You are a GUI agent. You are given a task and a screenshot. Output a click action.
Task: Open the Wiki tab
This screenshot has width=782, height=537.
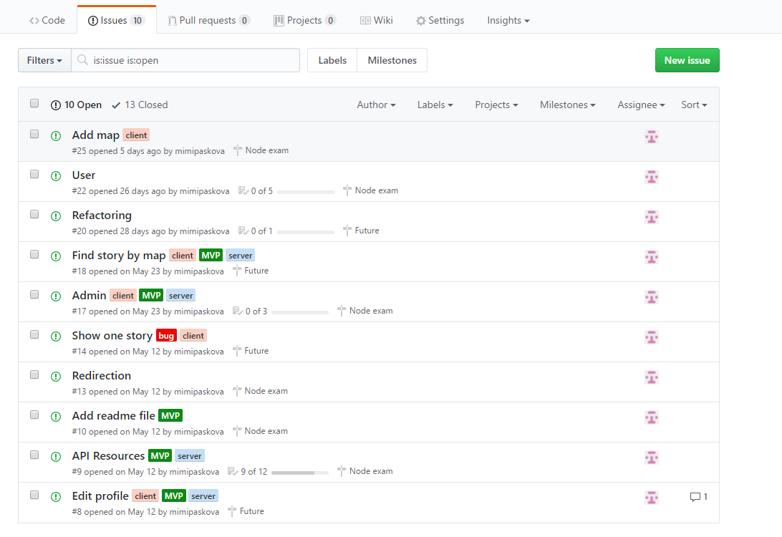[x=376, y=20]
